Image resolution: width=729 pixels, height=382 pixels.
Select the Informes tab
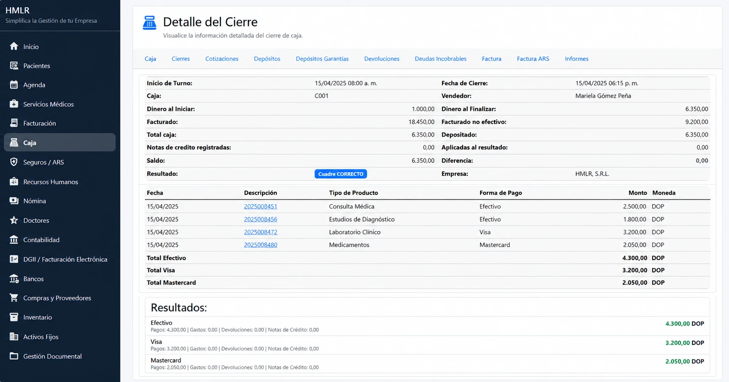577,59
